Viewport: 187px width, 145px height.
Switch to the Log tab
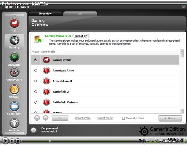point(80,14)
